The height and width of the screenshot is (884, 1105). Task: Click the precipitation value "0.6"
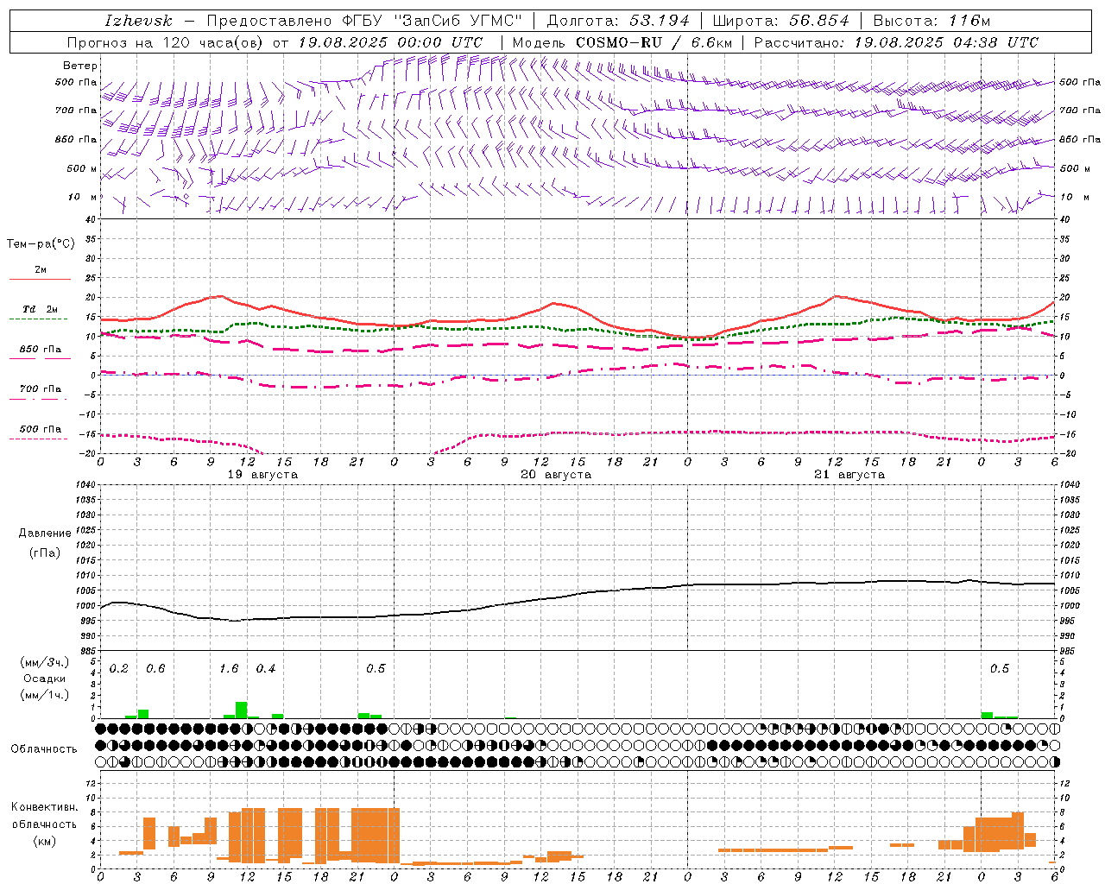click(x=155, y=668)
